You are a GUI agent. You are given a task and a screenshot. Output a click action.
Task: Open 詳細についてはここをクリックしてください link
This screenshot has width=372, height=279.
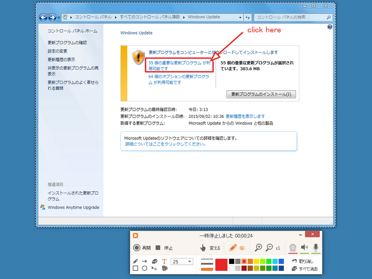pyautogui.click(x=165, y=144)
